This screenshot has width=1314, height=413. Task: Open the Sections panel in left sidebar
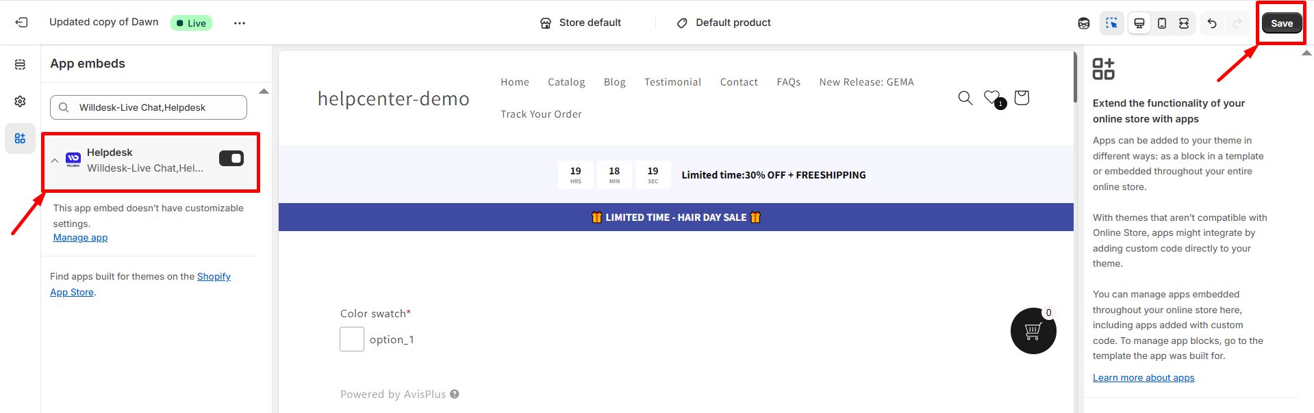coord(20,64)
